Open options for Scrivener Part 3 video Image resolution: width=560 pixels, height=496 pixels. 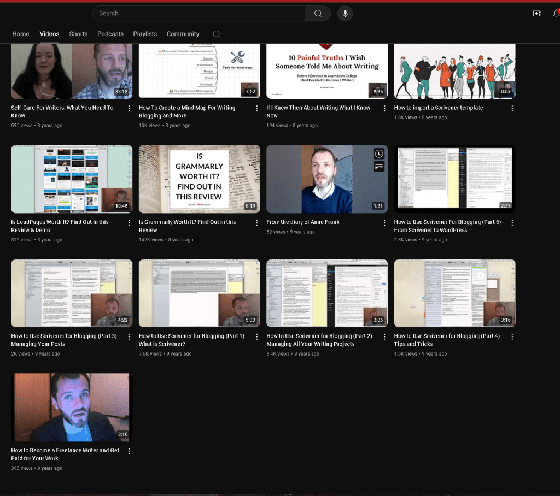129,336
